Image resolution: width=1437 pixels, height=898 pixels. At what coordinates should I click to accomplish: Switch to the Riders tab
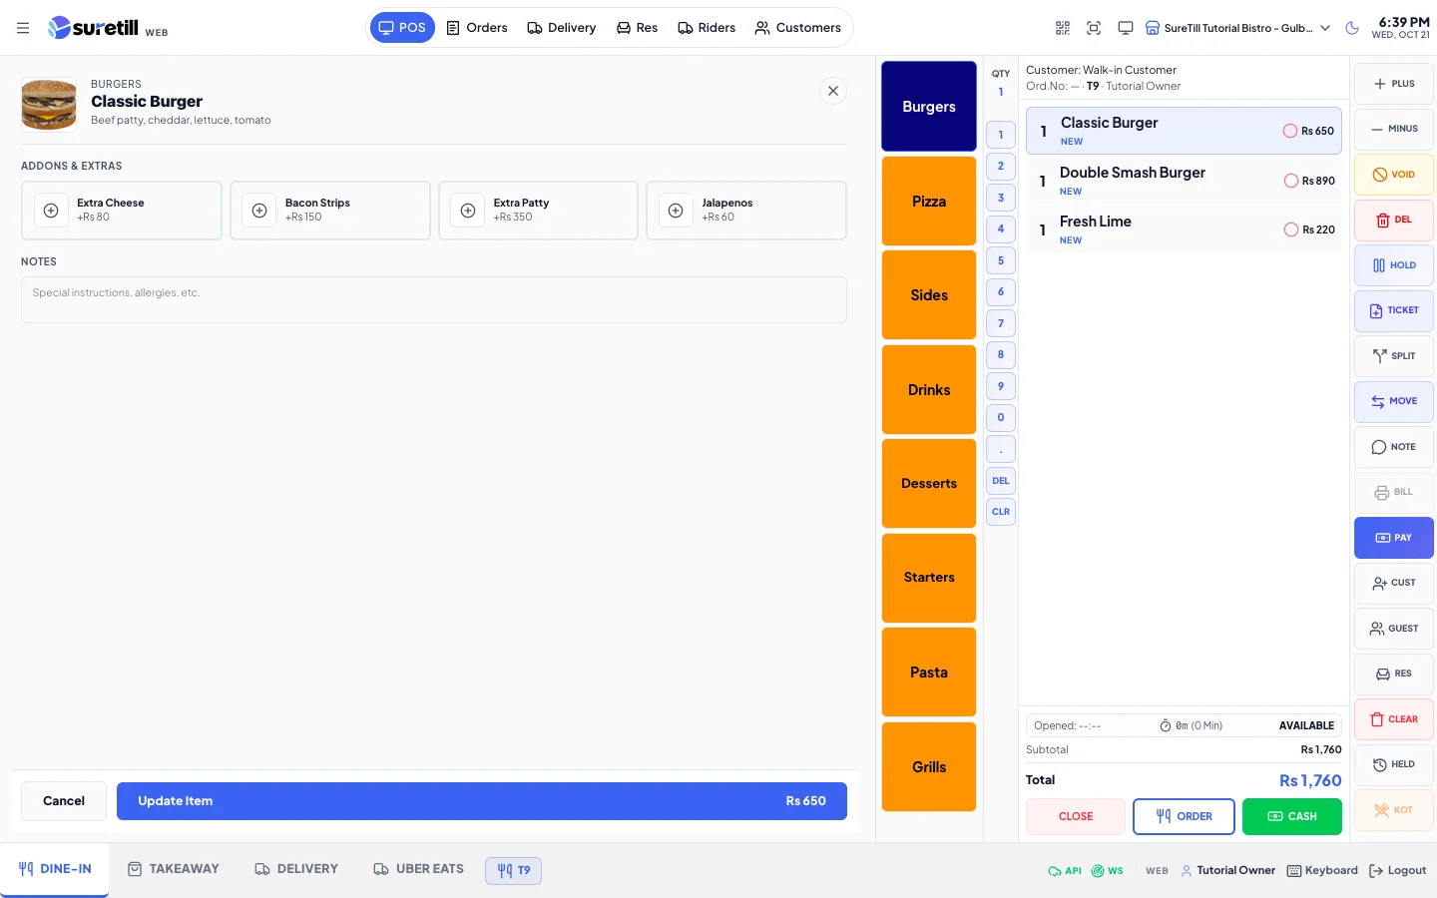[707, 28]
